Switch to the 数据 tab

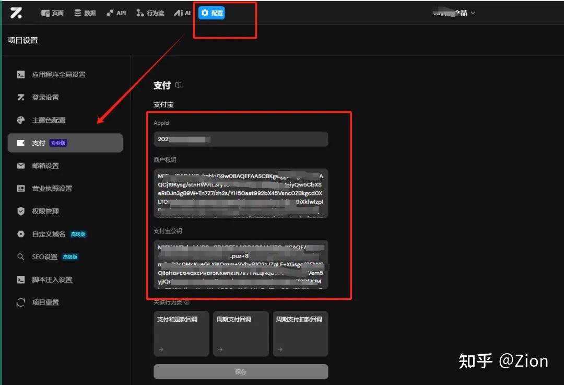[x=85, y=13]
